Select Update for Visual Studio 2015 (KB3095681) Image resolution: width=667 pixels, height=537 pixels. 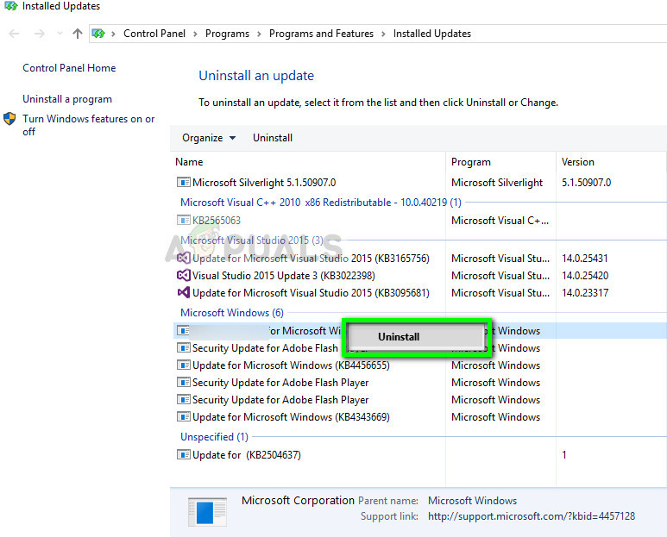pos(311,293)
